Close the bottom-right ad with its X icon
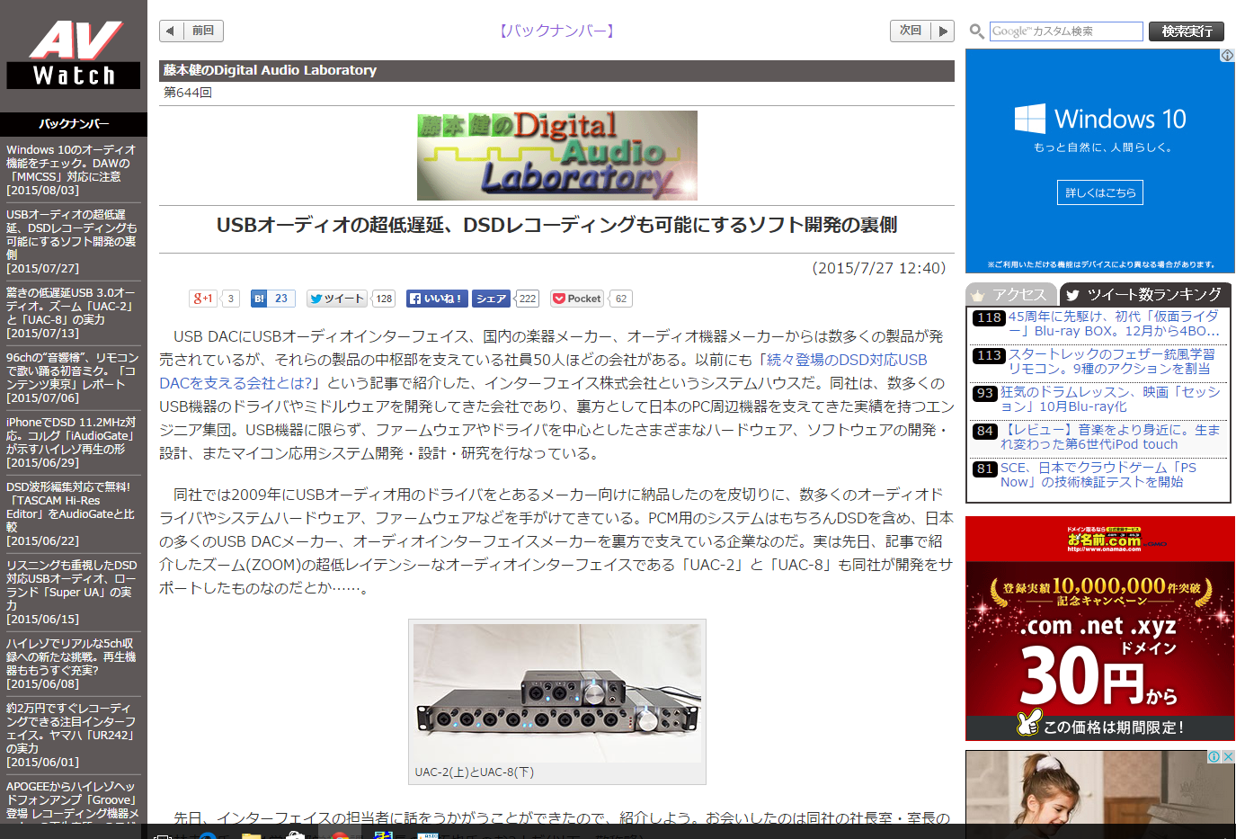This screenshot has width=1236, height=839. (1228, 757)
